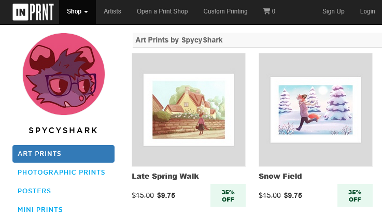Click the Late Spring Walk title

pos(165,176)
